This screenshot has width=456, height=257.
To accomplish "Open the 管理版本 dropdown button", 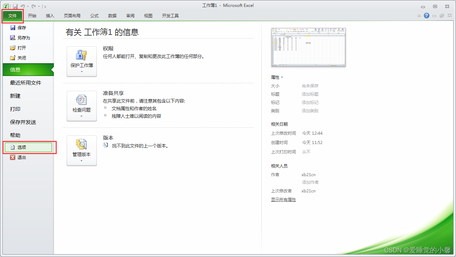I will click(x=82, y=151).
